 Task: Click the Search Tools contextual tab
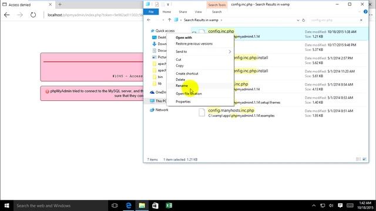tap(217, 5)
